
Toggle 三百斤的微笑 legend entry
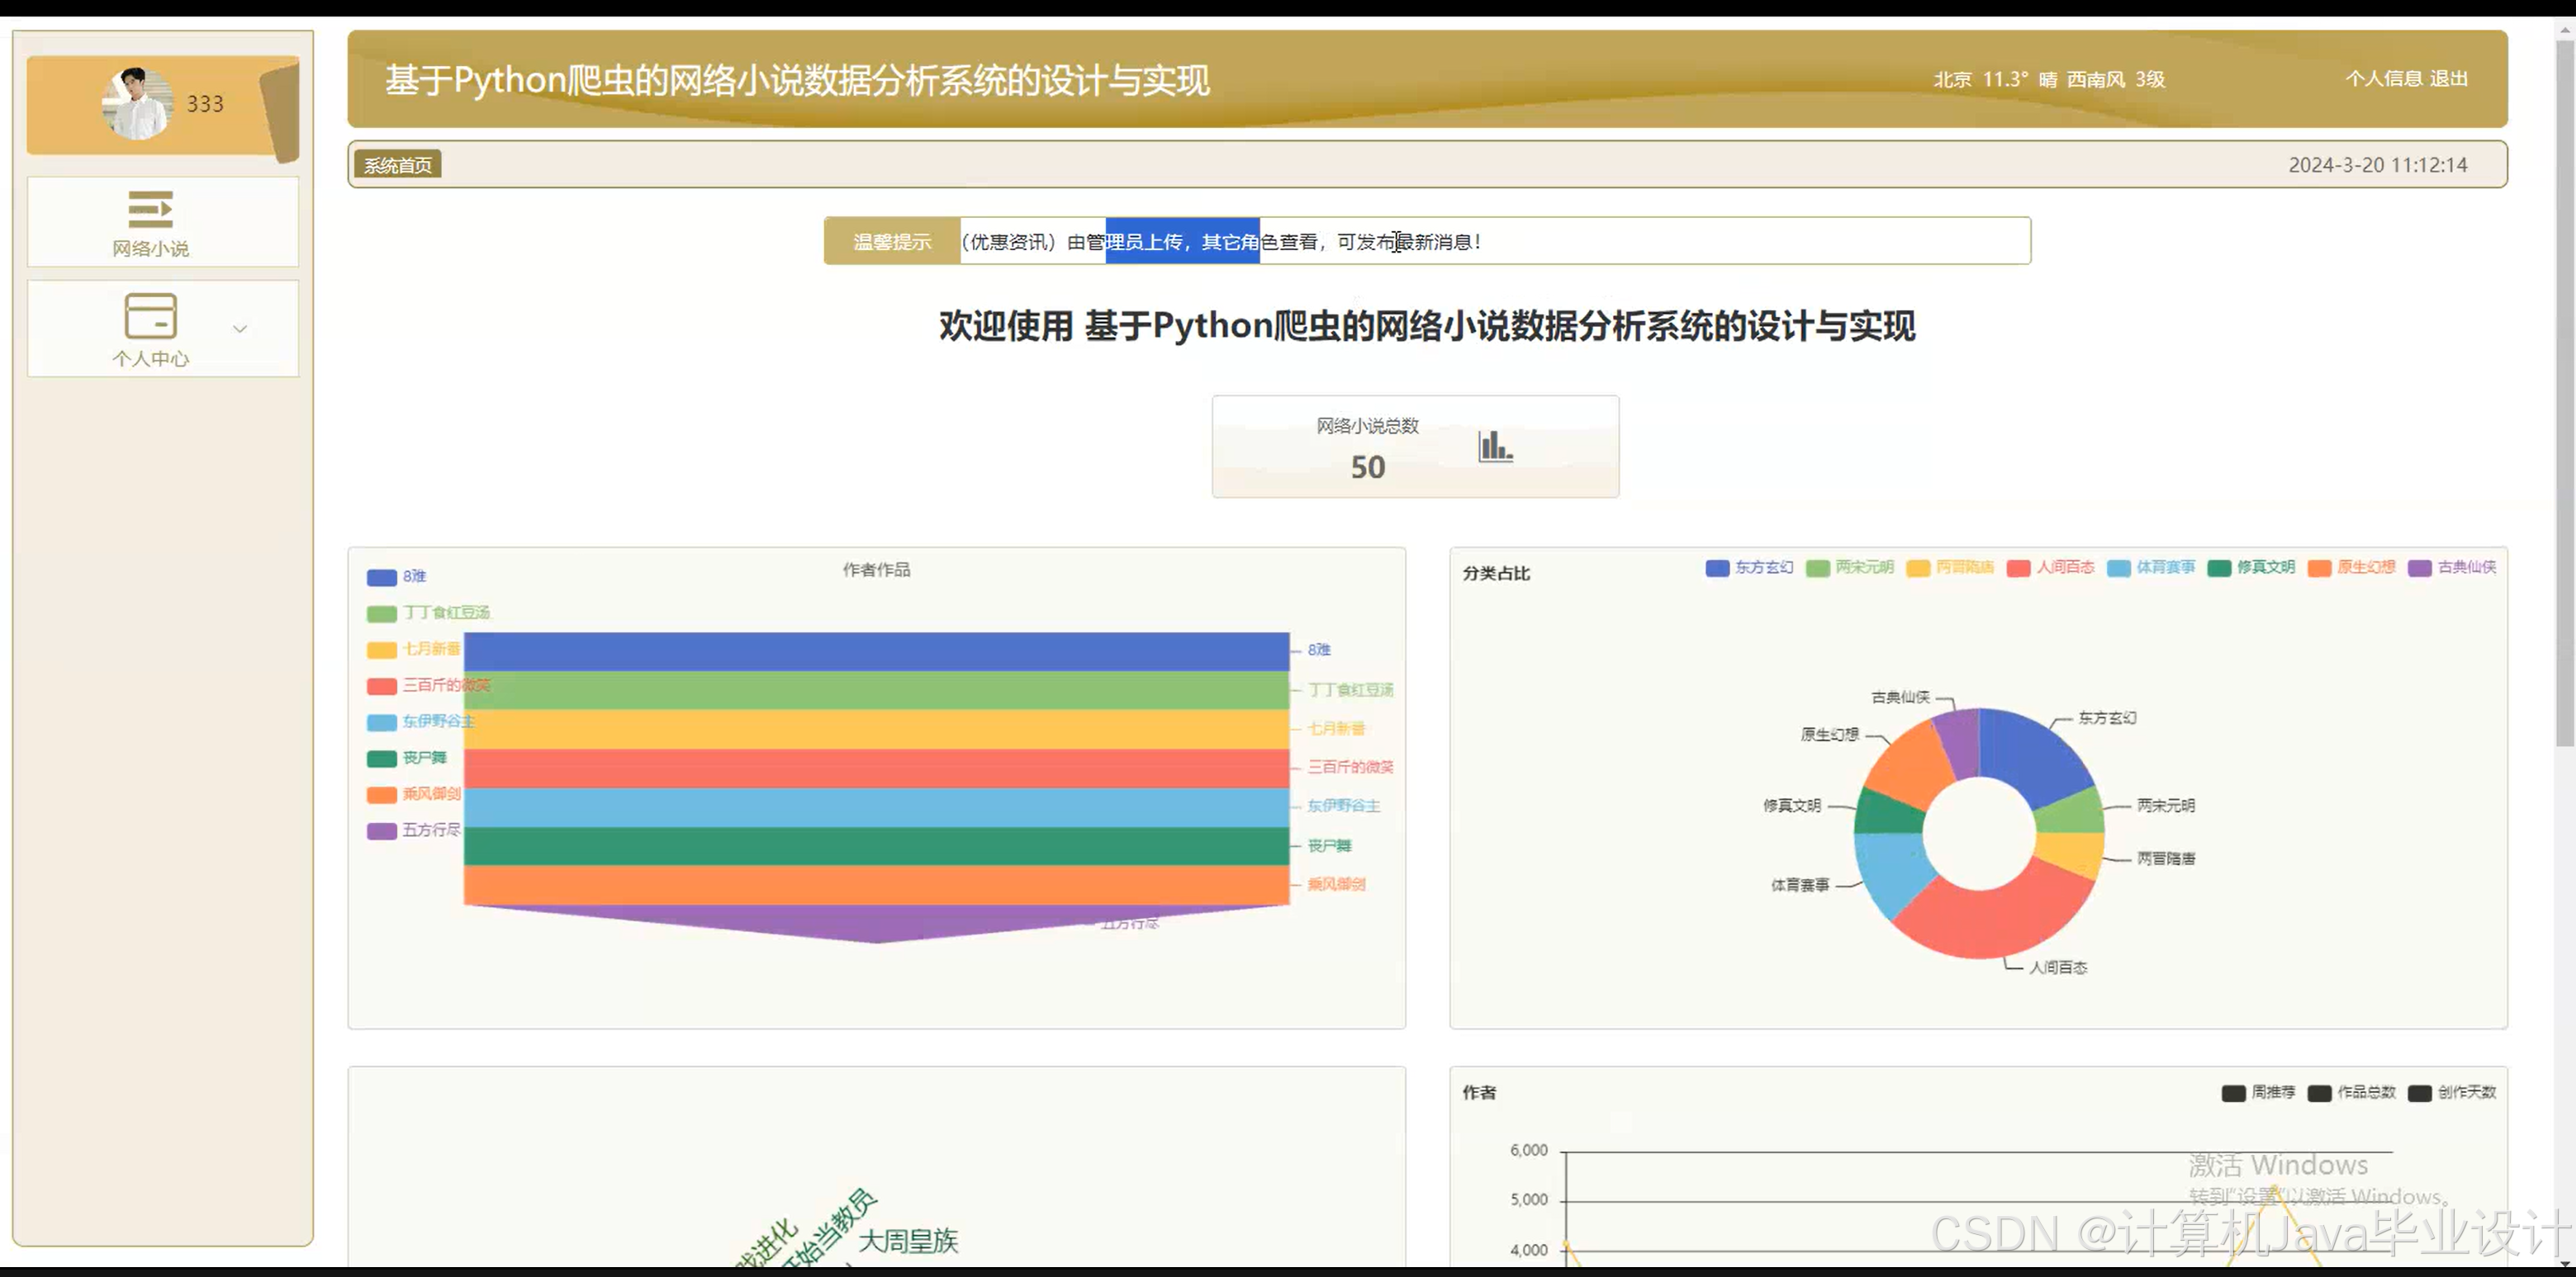tap(428, 685)
